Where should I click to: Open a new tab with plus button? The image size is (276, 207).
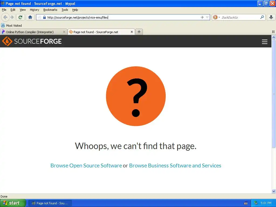tap(139, 32)
